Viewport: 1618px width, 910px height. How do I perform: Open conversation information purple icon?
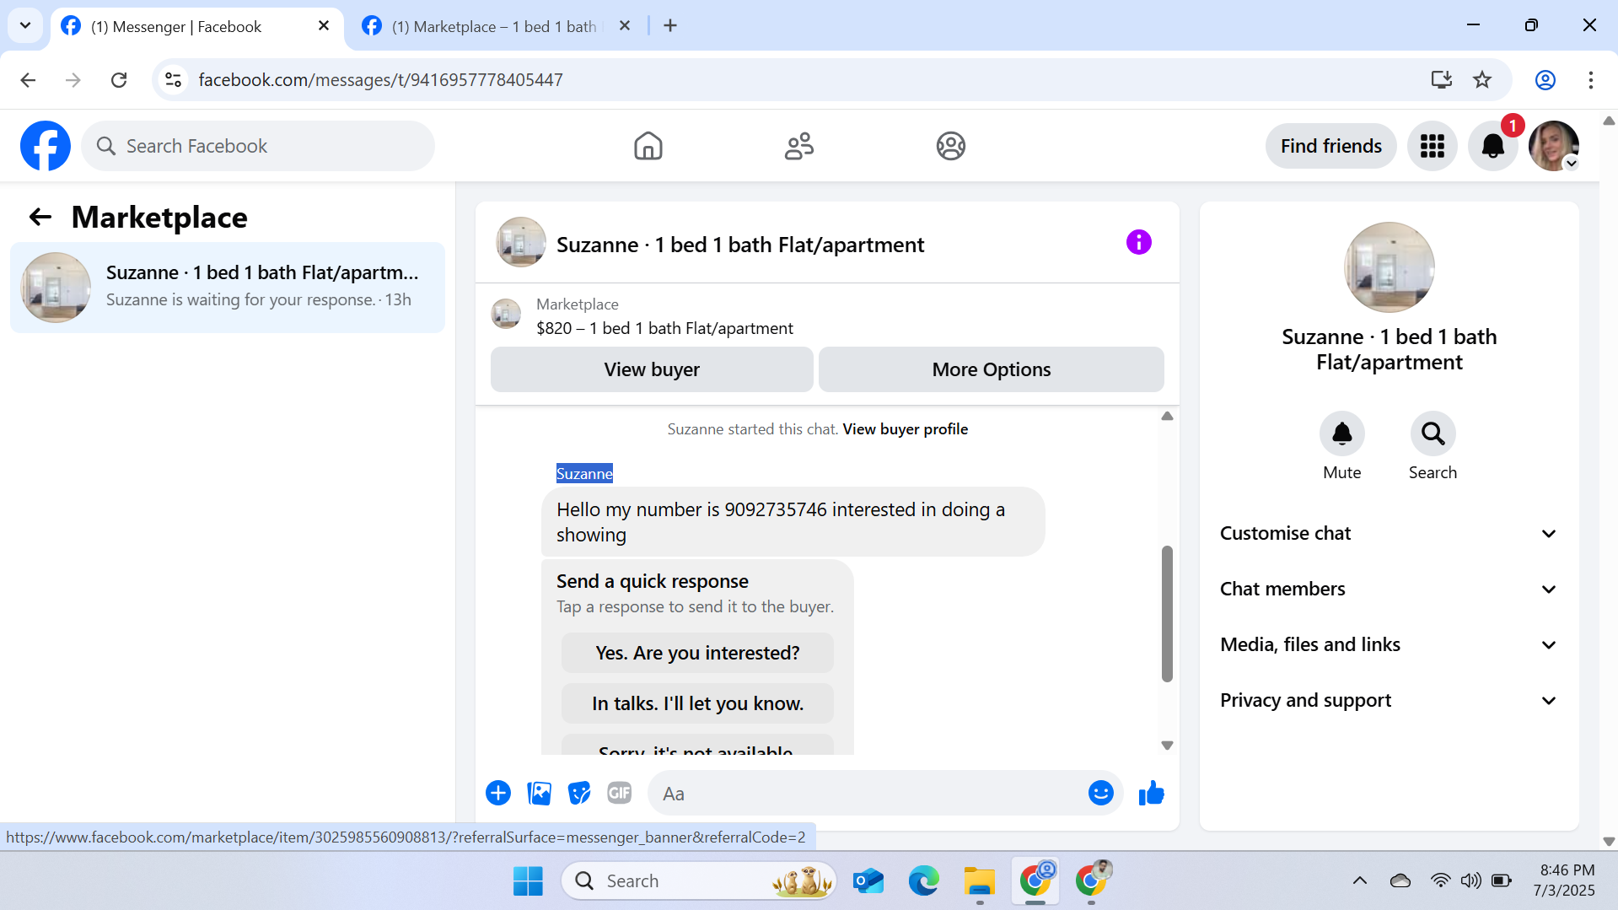point(1138,243)
